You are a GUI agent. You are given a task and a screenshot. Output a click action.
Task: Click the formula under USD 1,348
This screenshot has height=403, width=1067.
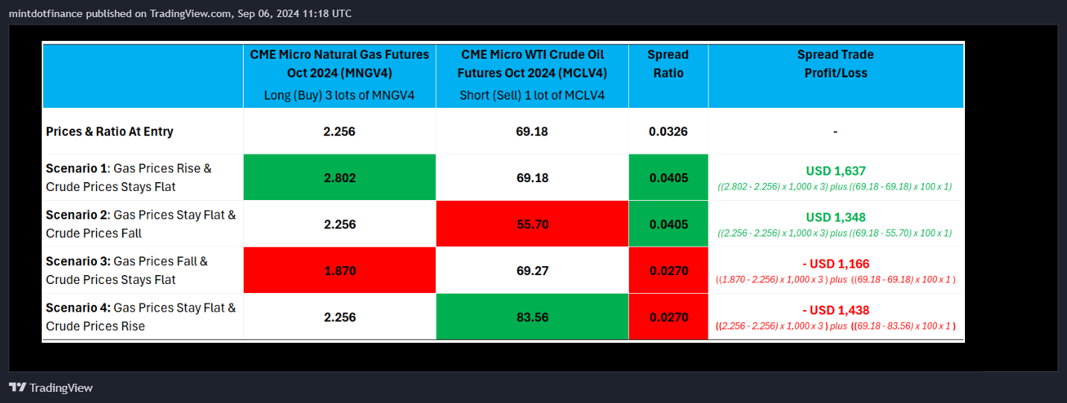(835, 233)
